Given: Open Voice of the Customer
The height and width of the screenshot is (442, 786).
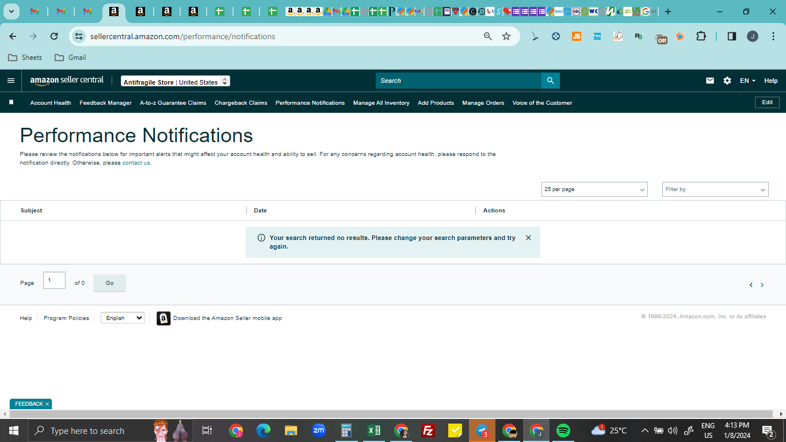Looking at the screenshot, I should (543, 103).
